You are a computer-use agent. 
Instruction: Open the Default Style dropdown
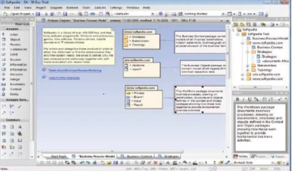tap(272, 163)
